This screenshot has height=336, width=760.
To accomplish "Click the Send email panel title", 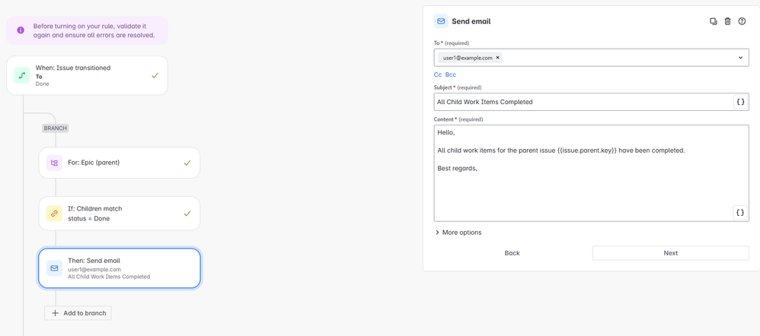I will (x=471, y=21).
